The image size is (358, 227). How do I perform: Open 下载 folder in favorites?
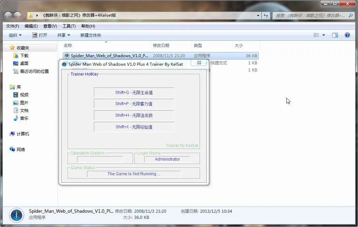[x=24, y=55]
